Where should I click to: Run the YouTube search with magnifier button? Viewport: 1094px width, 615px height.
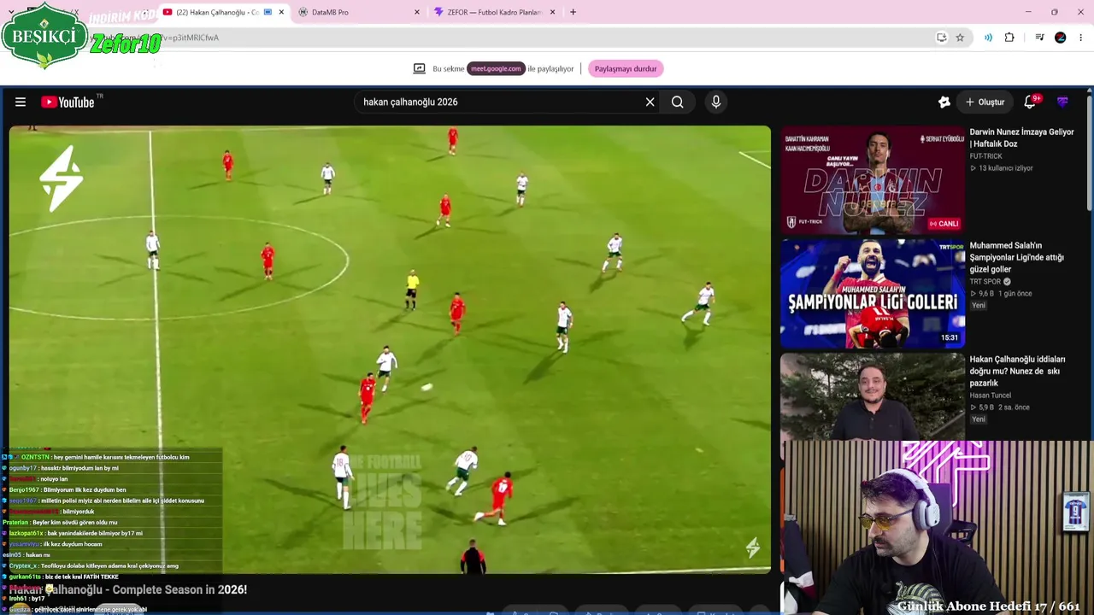(x=677, y=102)
